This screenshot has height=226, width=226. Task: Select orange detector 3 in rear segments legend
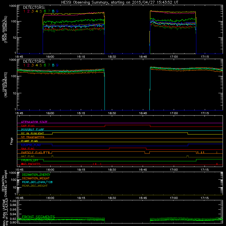click(32, 65)
